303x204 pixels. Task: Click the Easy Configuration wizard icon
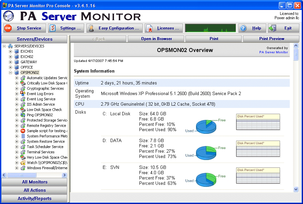click(x=91, y=28)
